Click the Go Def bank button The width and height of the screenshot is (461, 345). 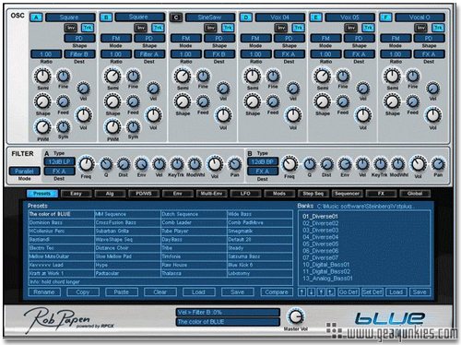pos(349,292)
